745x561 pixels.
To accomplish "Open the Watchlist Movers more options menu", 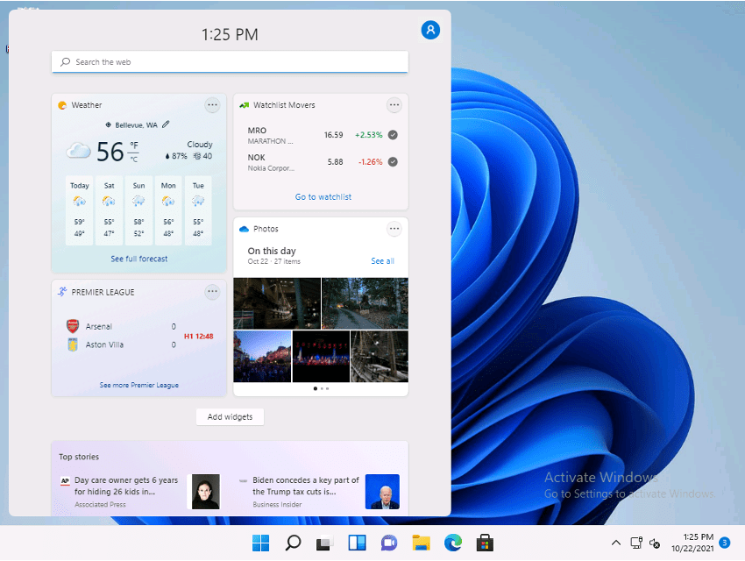I will (x=394, y=105).
